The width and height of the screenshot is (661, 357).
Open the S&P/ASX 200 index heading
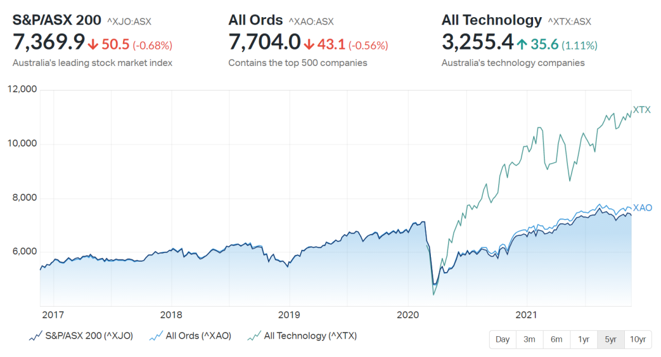pyautogui.click(x=57, y=20)
